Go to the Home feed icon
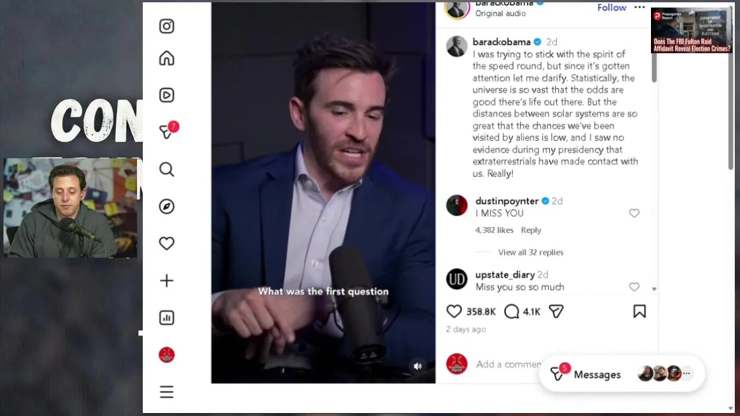740x416 pixels. click(166, 58)
